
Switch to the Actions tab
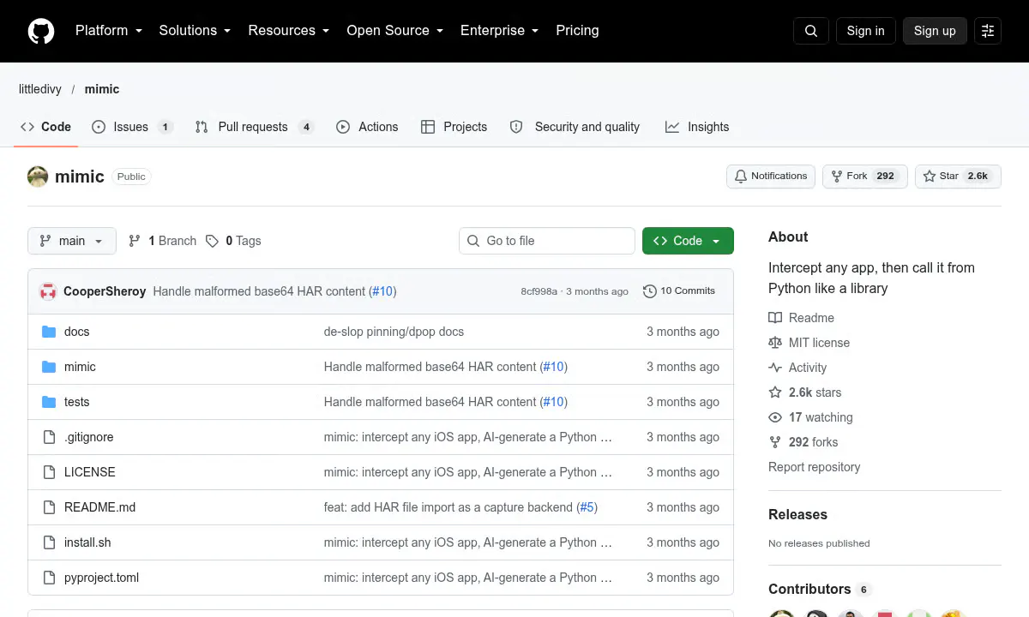click(x=367, y=127)
